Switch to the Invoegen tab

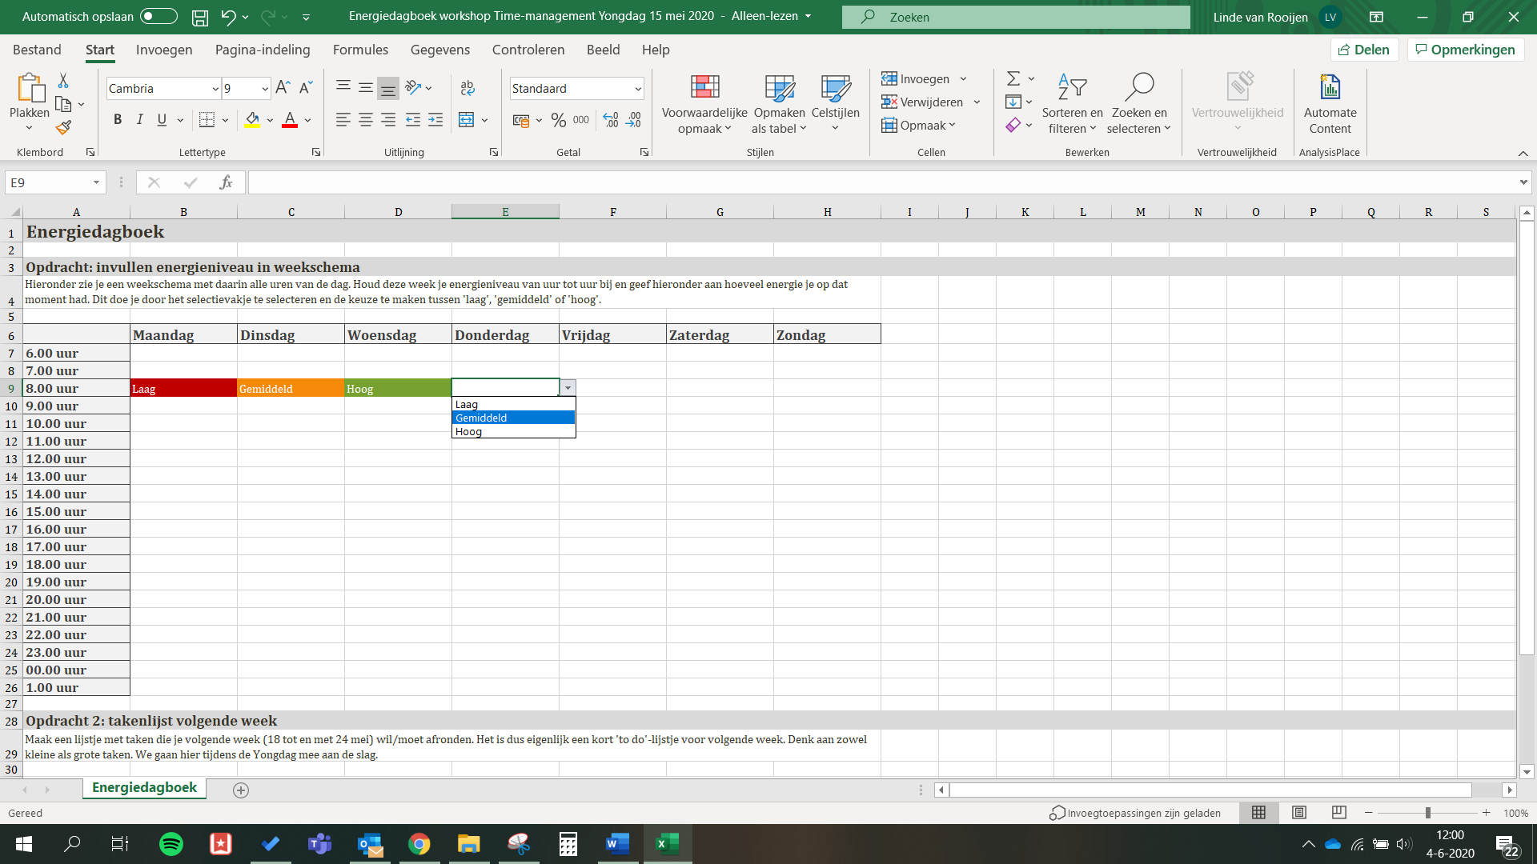(x=164, y=50)
